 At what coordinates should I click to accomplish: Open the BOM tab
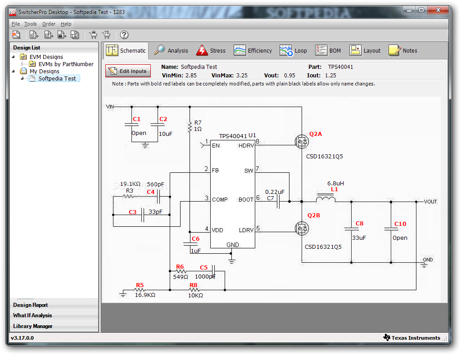pos(328,50)
